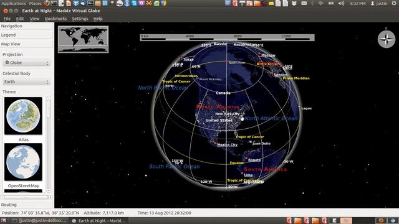Open the Places menu in top panel

tap(35, 3)
